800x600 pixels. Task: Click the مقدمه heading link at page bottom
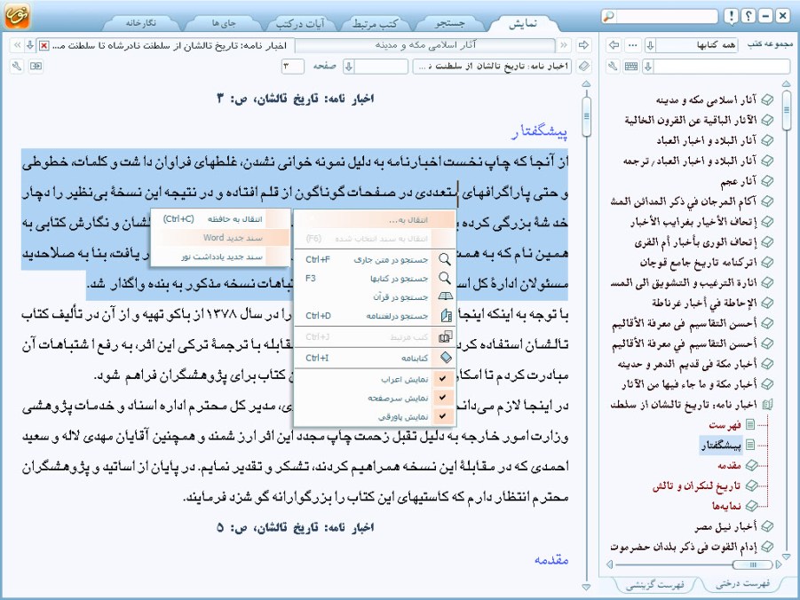point(551,560)
